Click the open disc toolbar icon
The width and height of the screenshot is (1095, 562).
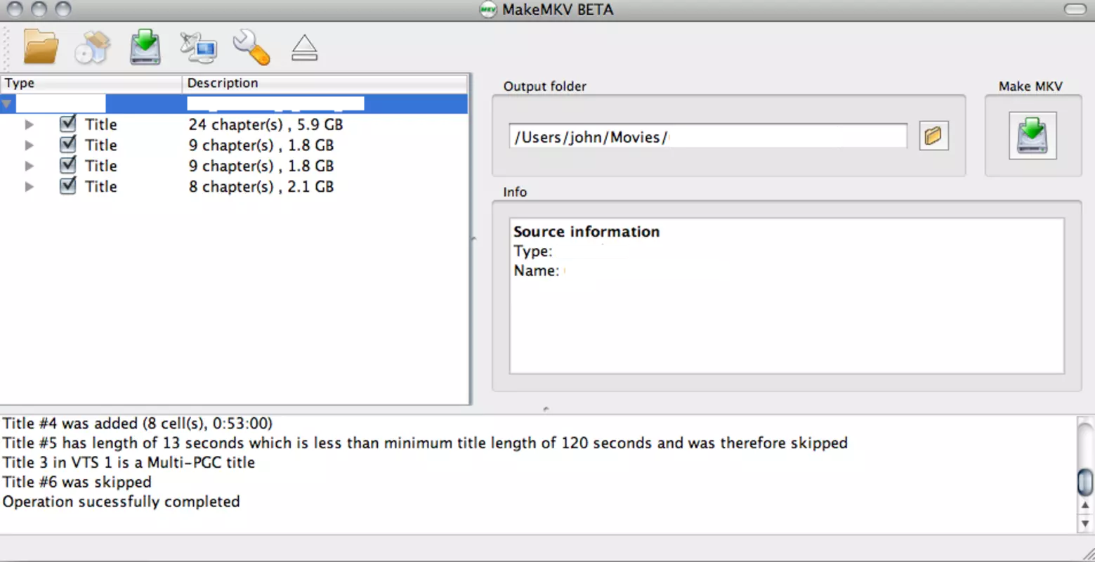(x=93, y=47)
